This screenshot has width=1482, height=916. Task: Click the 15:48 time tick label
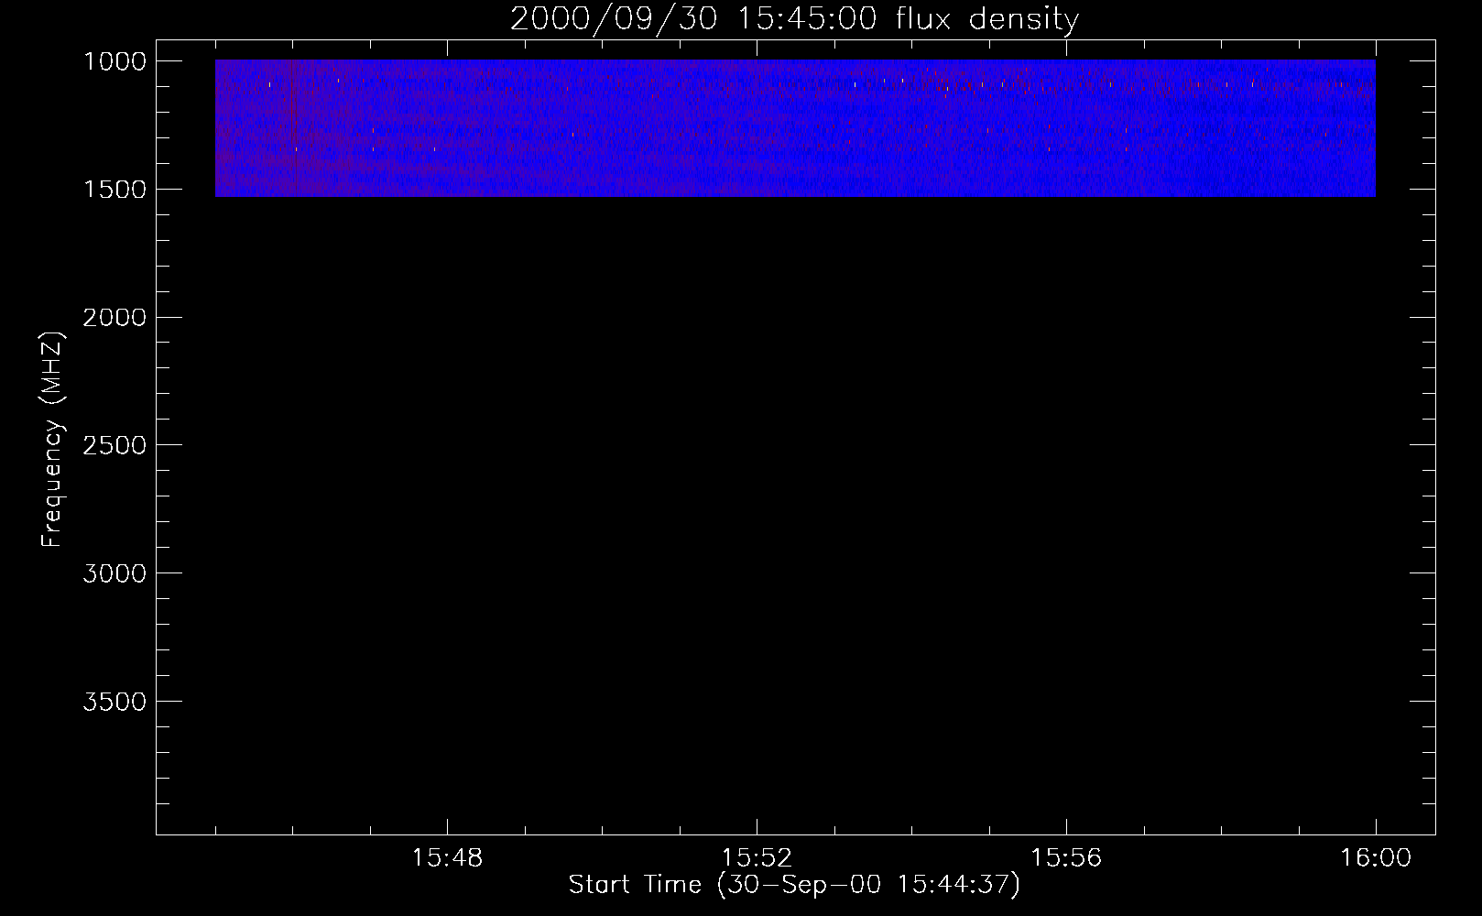pos(447,858)
